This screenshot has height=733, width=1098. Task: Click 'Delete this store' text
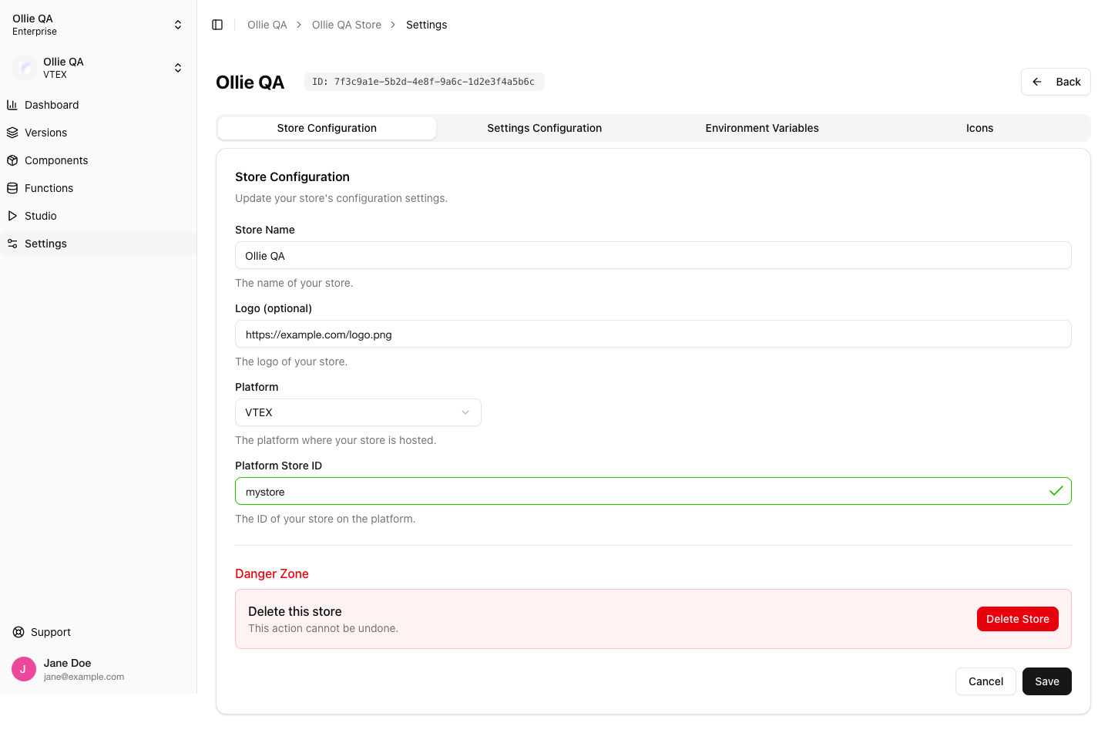coord(295,611)
